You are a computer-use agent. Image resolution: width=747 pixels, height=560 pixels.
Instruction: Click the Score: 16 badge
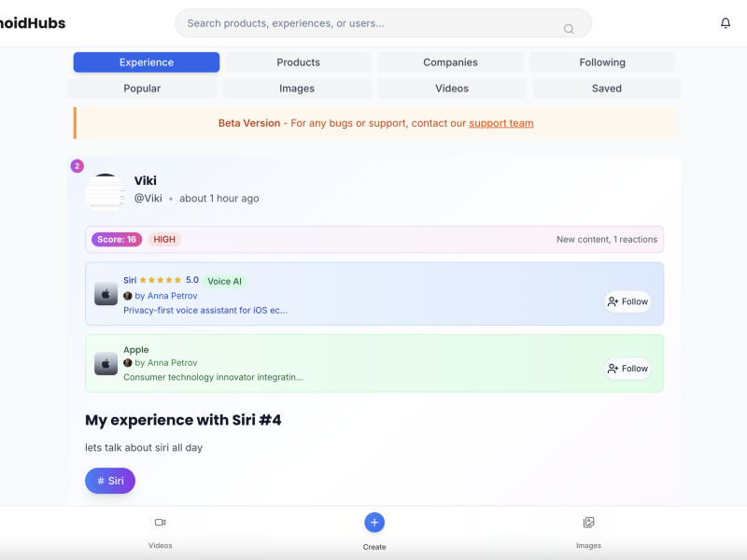pyautogui.click(x=117, y=240)
